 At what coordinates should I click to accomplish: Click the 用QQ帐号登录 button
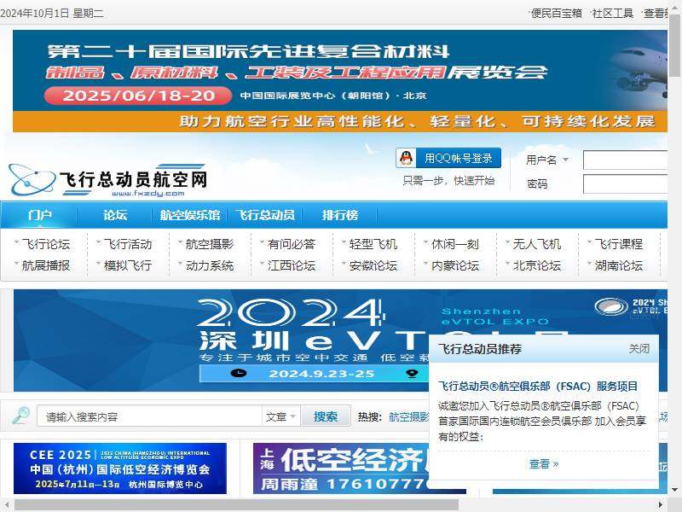click(448, 158)
